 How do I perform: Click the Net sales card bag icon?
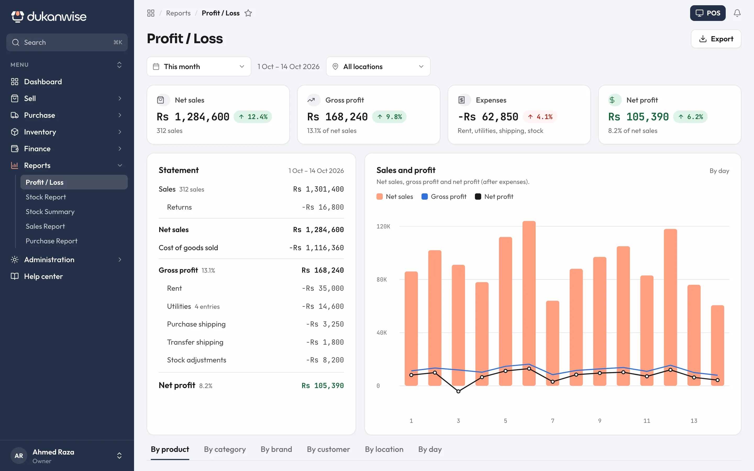pos(160,100)
